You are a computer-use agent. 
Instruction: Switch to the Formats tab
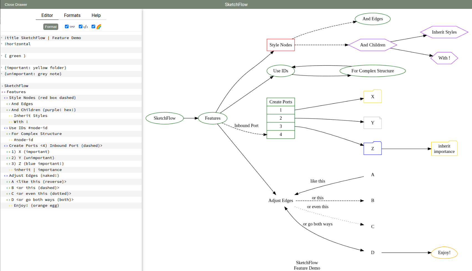(x=72, y=16)
